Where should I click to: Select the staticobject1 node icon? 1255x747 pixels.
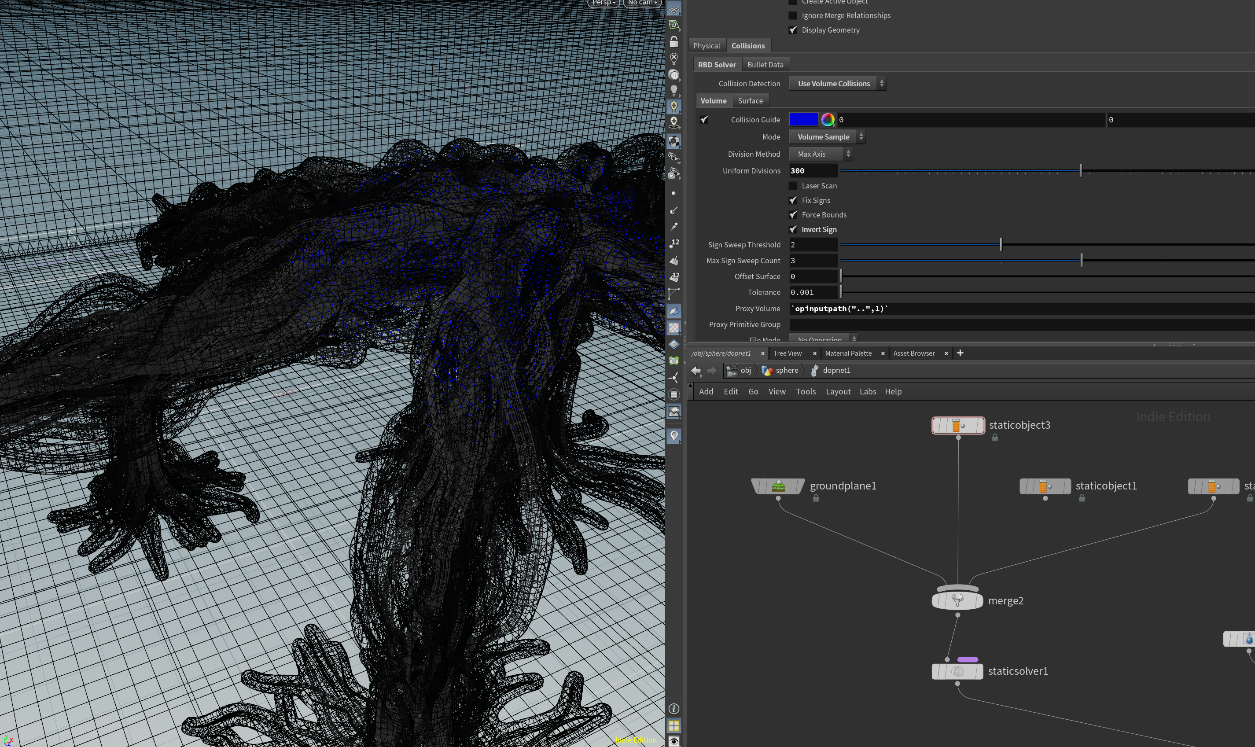1045,486
